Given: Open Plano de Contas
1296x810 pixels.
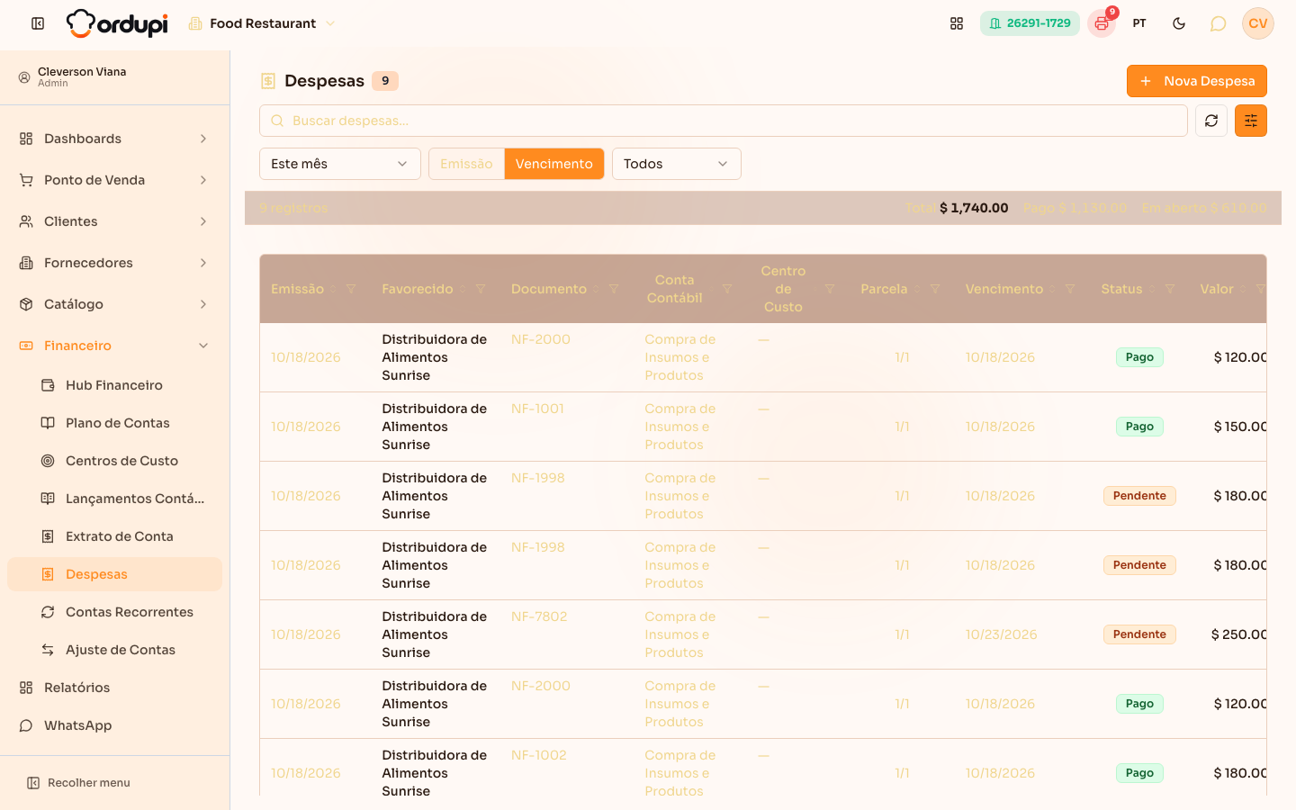Looking at the screenshot, I should 114,423.
